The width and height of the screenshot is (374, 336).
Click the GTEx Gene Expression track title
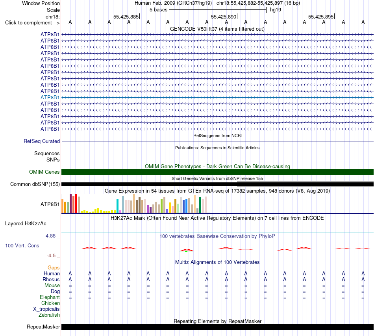217,191
